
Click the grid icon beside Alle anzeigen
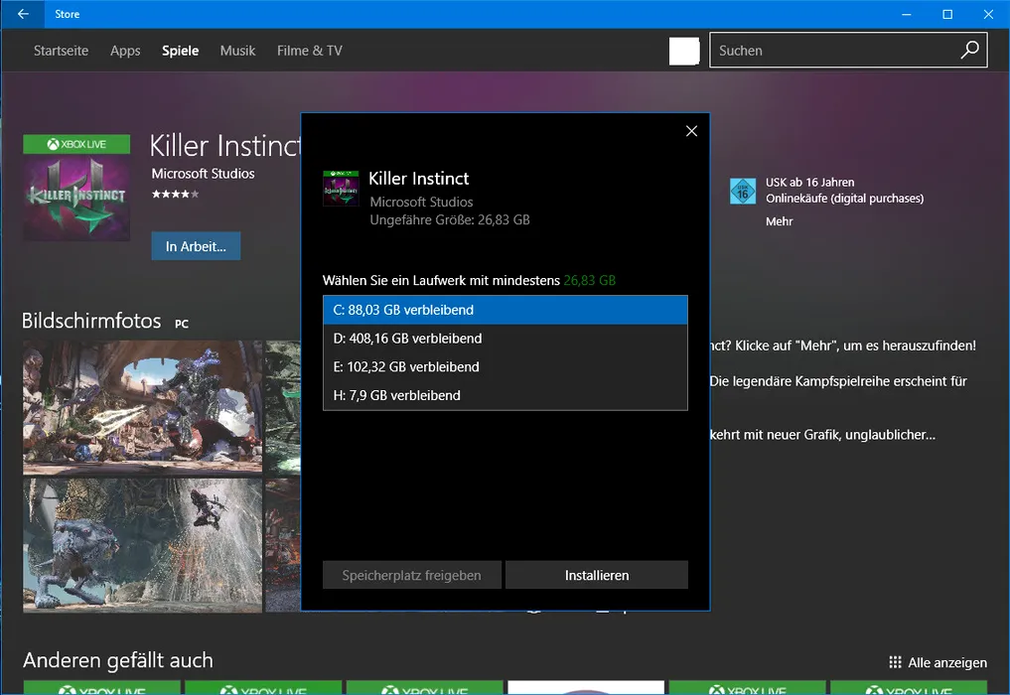895,662
